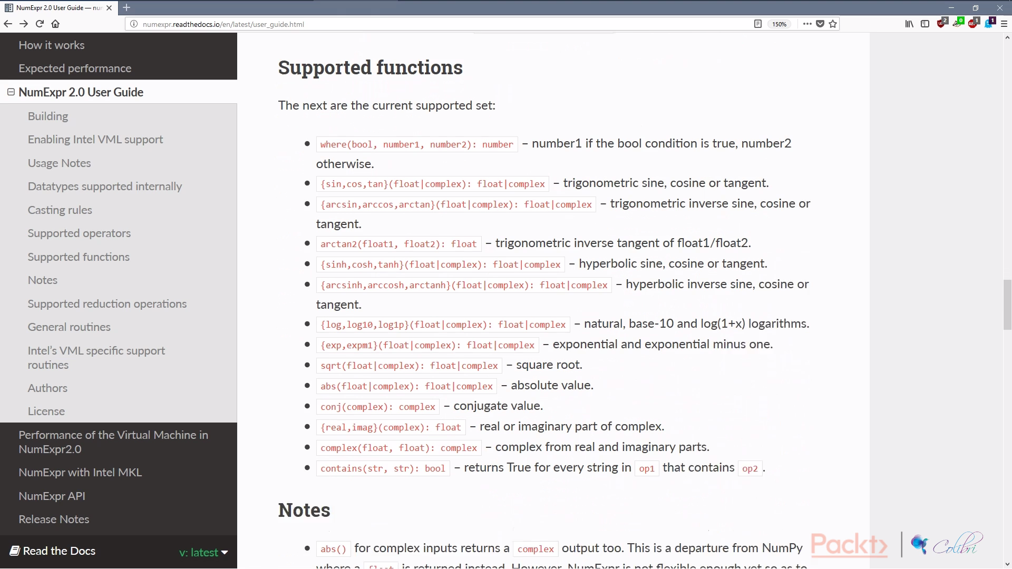
Task: Open the Firefox hamburger menu
Action: (x=1004, y=24)
